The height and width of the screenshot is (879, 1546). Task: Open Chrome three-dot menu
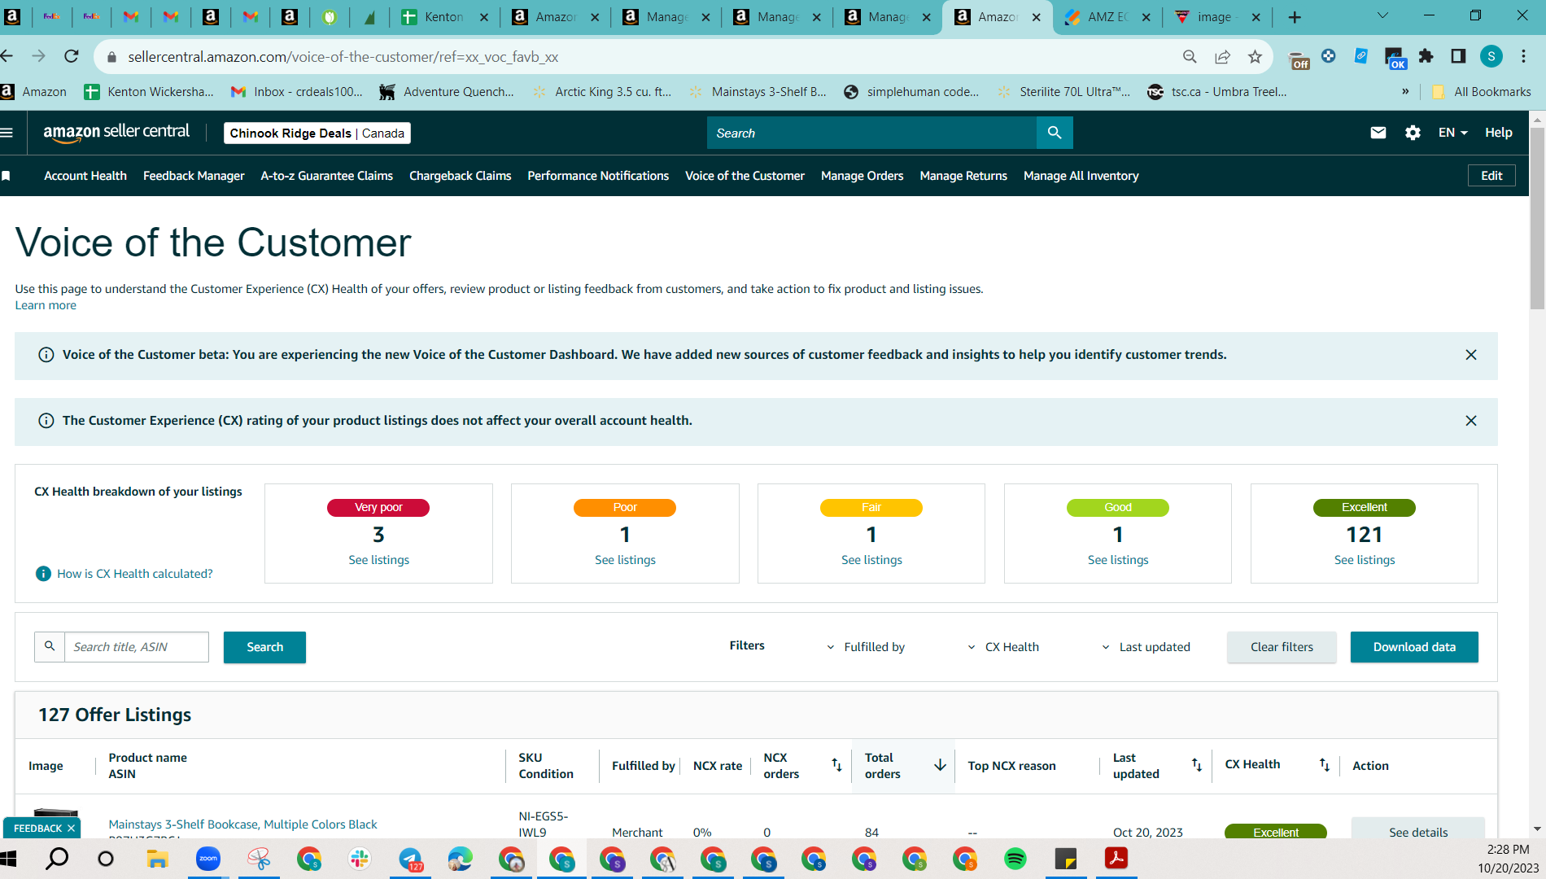click(1524, 56)
